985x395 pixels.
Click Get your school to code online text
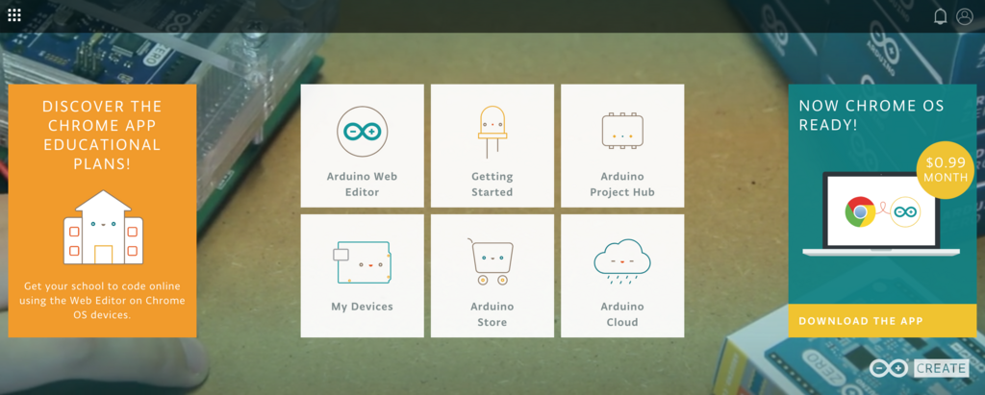(102, 300)
